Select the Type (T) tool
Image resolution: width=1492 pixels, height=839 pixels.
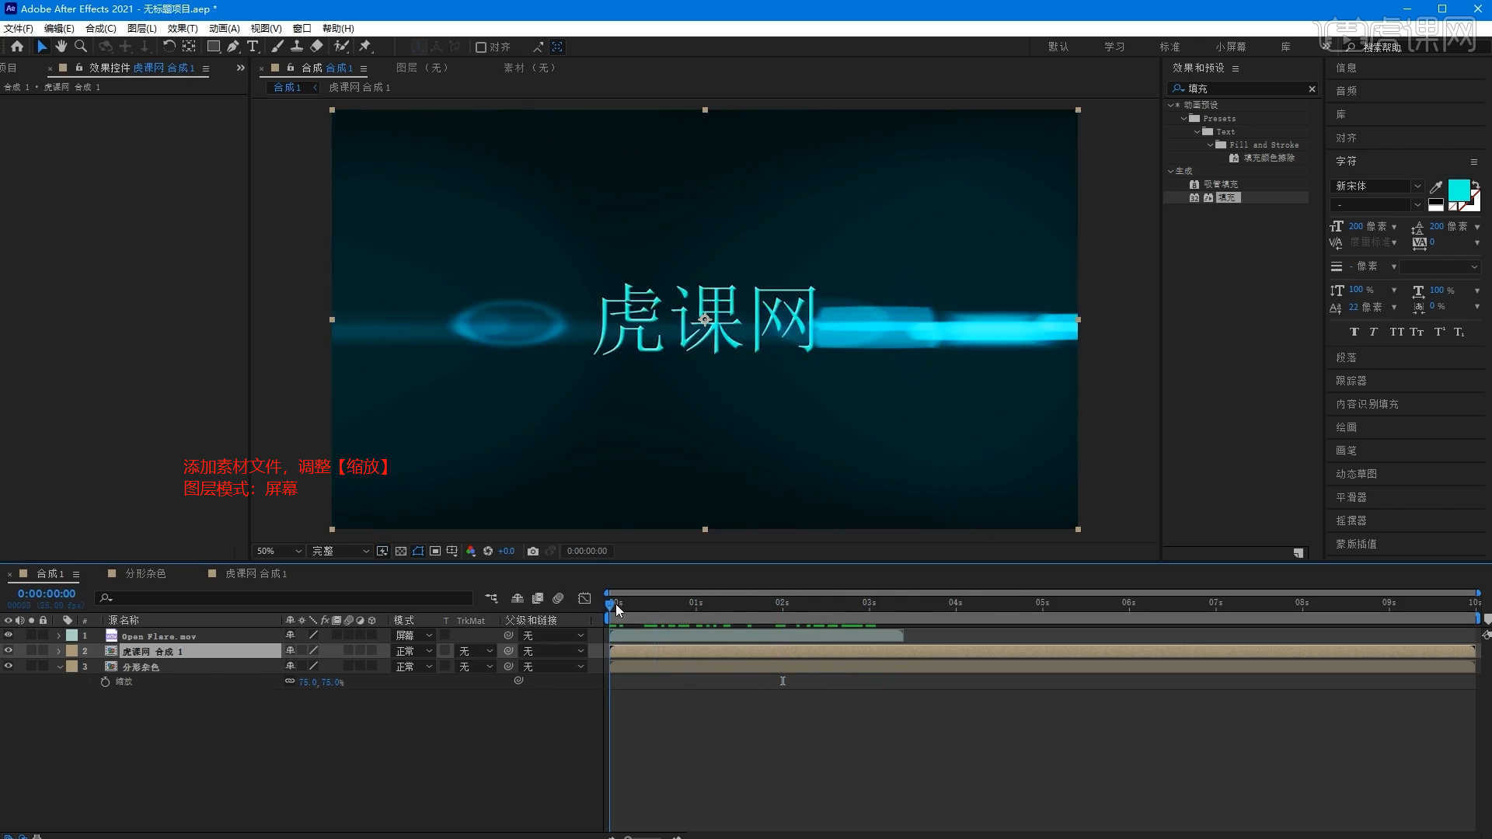click(253, 47)
